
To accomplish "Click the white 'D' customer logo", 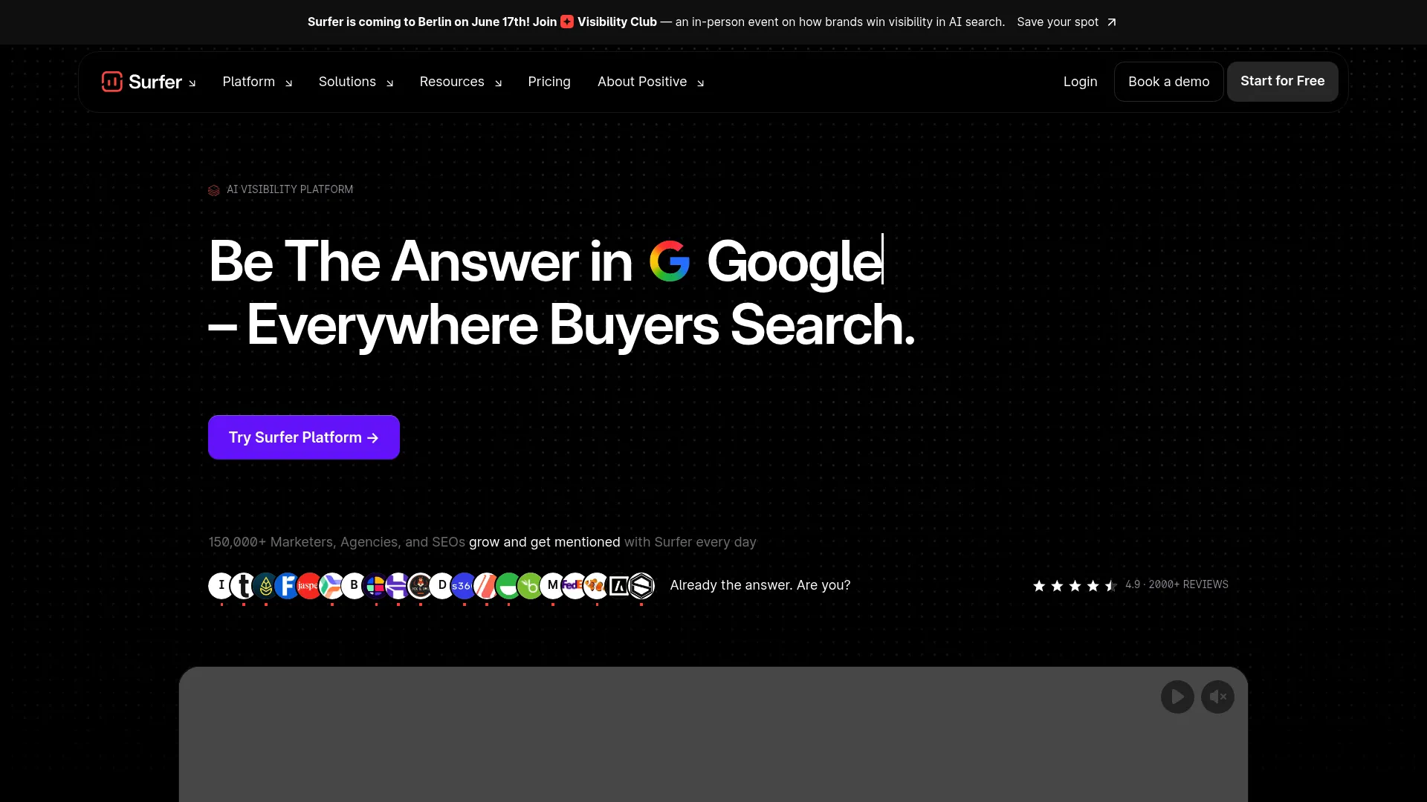I will (442, 586).
